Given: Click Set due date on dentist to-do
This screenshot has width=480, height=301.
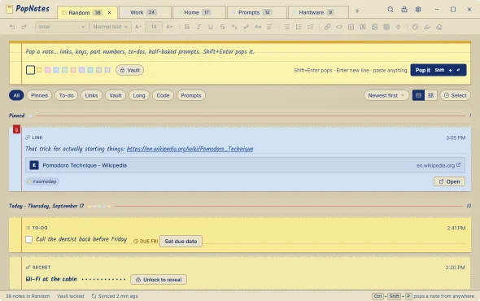Looking at the screenshot, I should point(181,242).
